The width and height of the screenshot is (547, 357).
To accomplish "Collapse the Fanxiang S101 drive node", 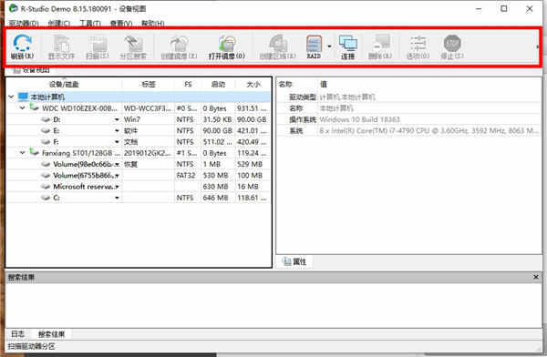I will click(22, 153).
